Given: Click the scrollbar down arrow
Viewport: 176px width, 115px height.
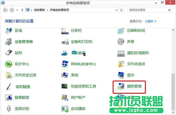Looking at the screenshot, I should pos(173,112).
